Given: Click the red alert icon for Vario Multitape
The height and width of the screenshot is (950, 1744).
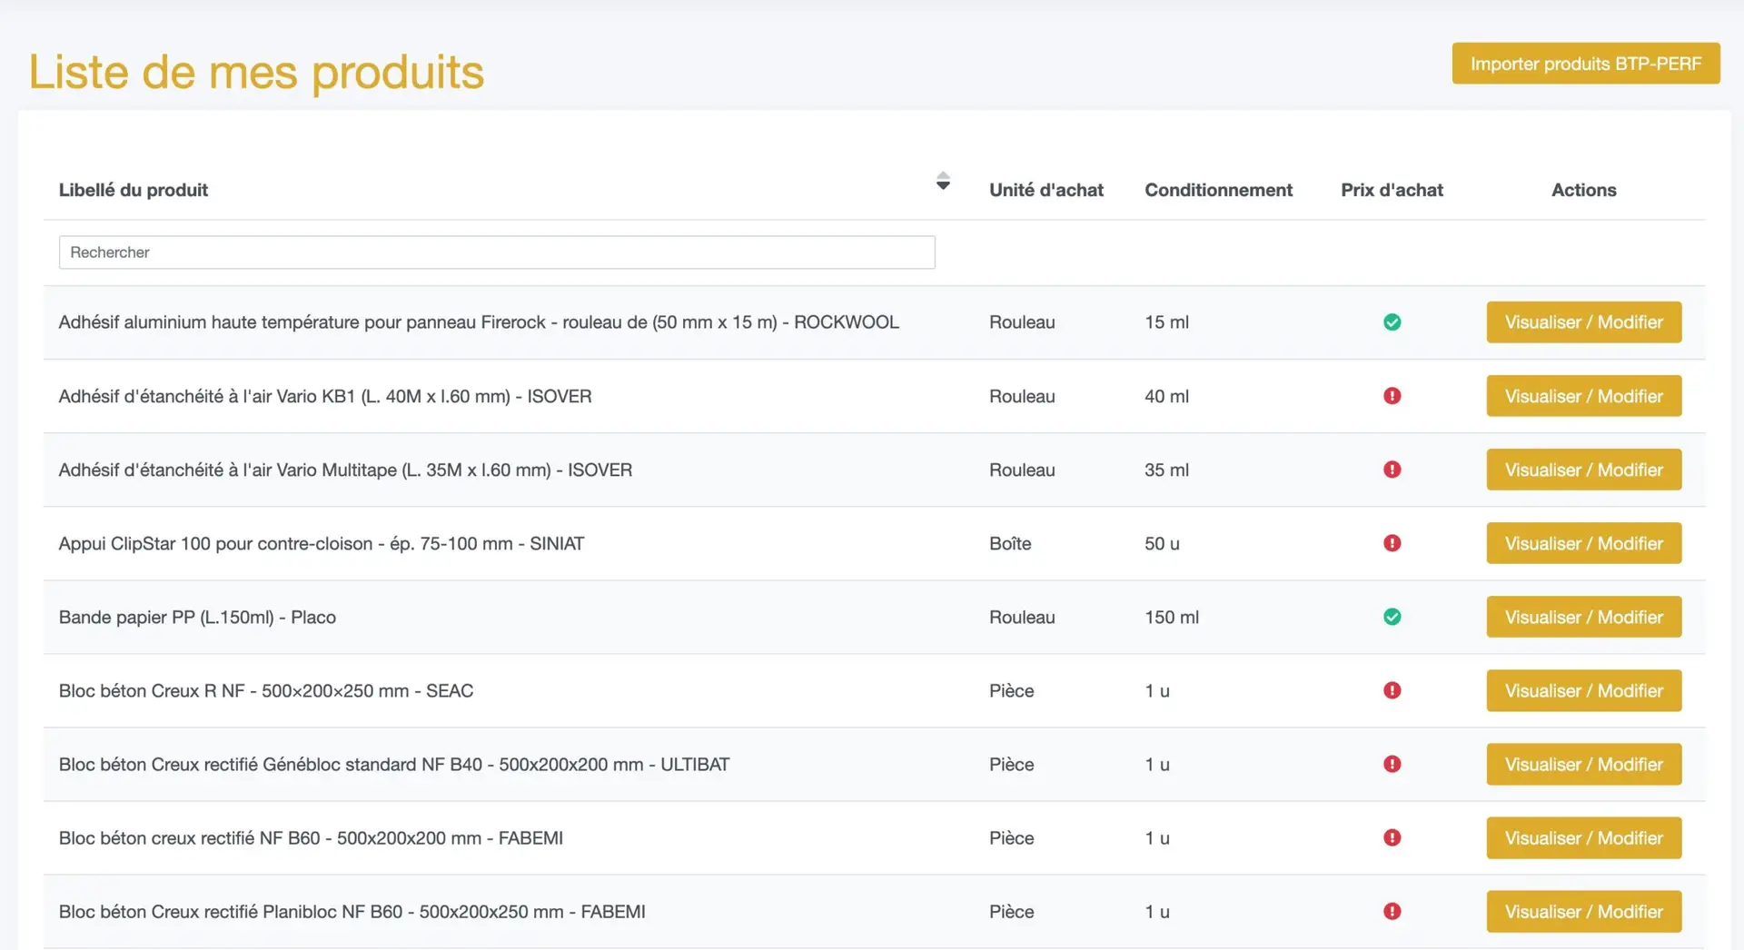Looking at the screenshot, I should point(1392,470).
